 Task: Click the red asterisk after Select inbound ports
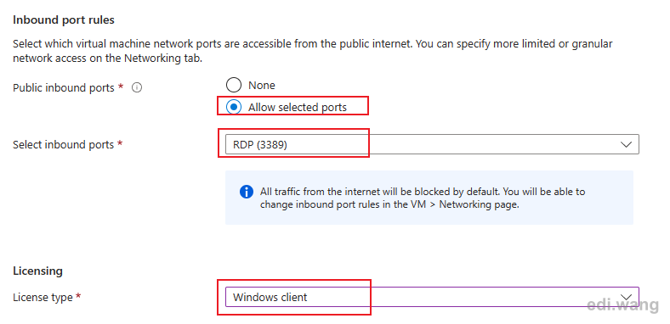[120, 143]
